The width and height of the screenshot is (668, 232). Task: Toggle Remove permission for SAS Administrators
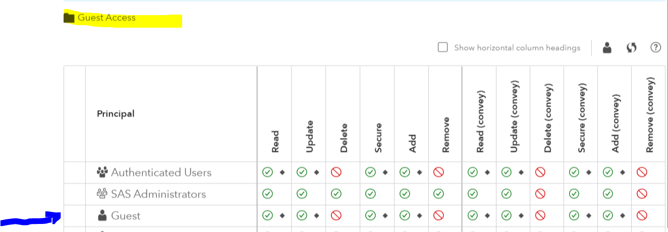(439, 194)
